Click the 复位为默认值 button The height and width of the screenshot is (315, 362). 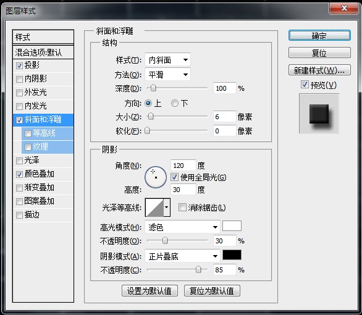[212, 291]
